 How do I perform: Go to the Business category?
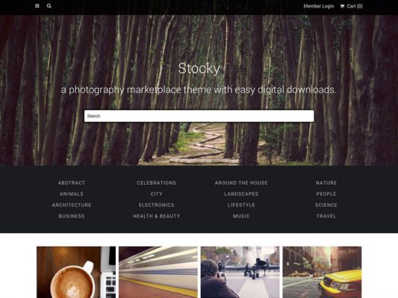click(72, 216)
